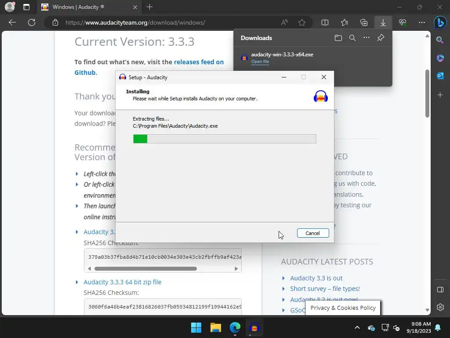Open downloads folder in Downloads panel
This screenshot has height=338, width=450.
pos(338,38)
